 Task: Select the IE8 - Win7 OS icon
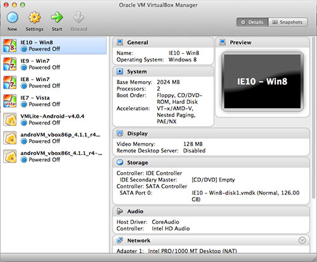pyautogui.click(x=10, y=82)
